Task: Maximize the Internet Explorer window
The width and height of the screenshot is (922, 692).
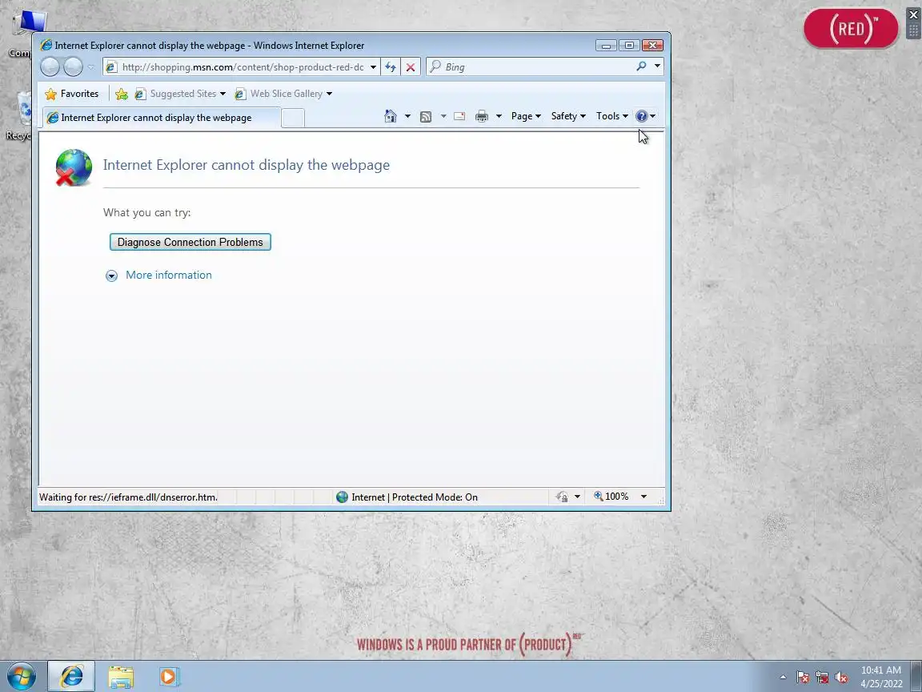Action: click(628, 46)
